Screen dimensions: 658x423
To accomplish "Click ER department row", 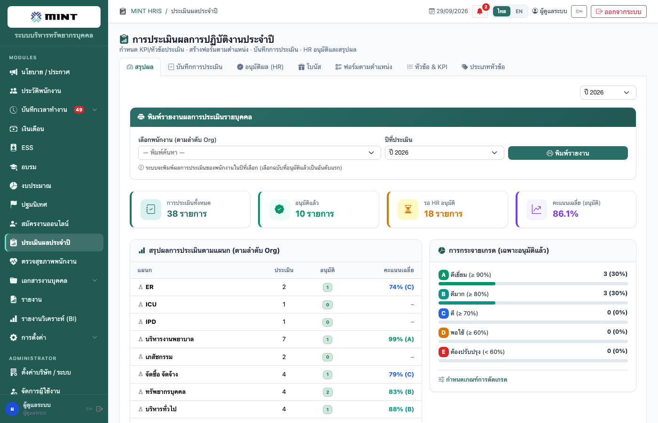I will (276, 287).
